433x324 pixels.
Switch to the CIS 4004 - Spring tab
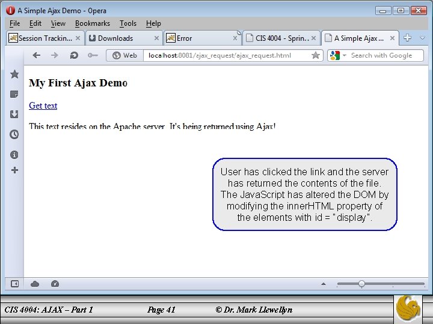(281, 38)
